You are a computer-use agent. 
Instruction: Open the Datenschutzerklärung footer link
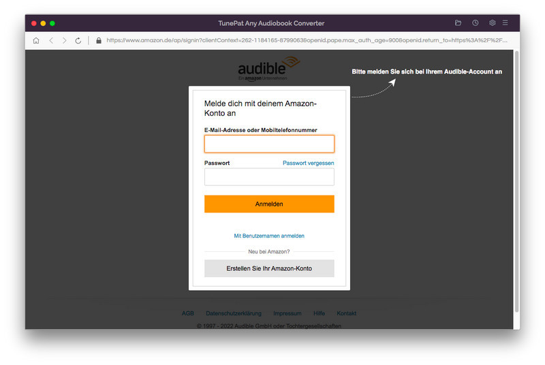pos(234,313)
